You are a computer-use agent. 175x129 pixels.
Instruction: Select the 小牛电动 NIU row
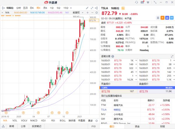tap(137, 114)
